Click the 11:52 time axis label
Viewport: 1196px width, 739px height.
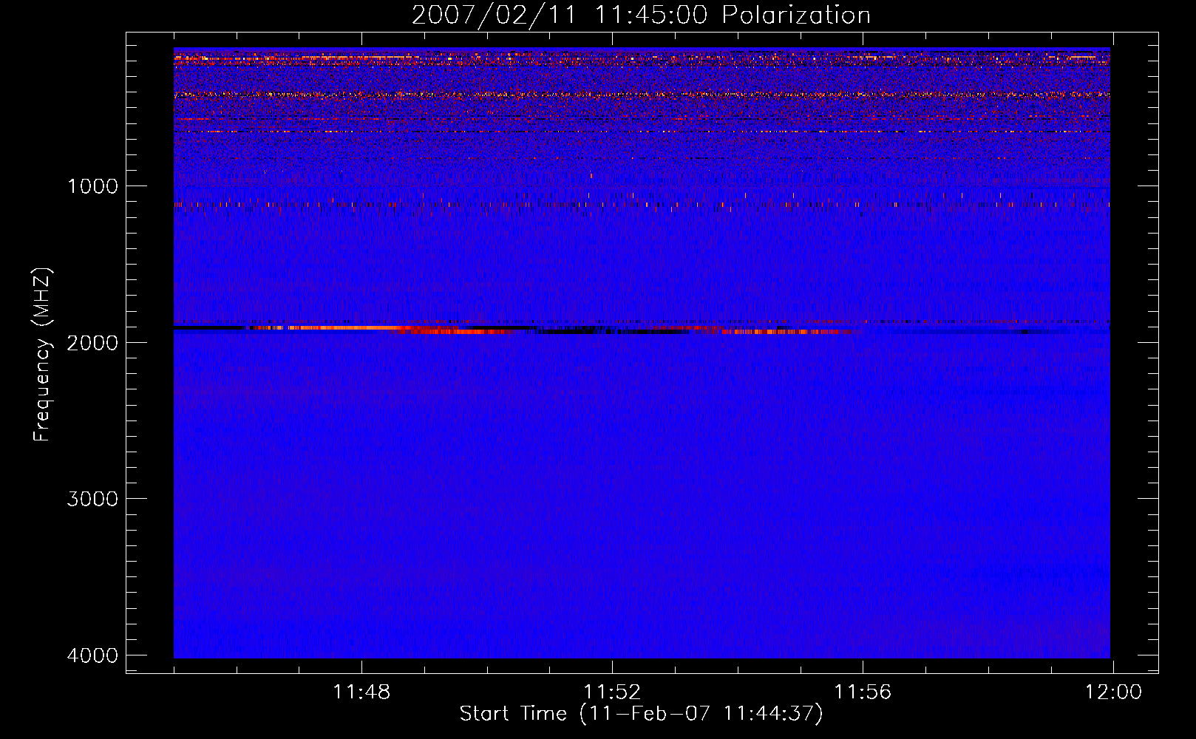[x=612, y=692]
